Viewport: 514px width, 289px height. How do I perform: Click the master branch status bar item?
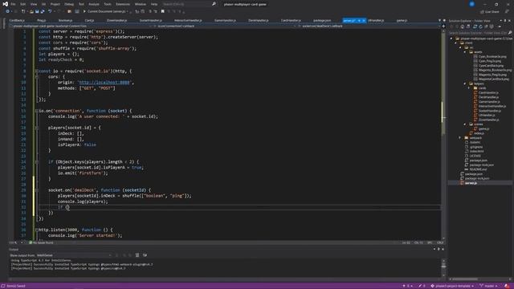point(489,286)
